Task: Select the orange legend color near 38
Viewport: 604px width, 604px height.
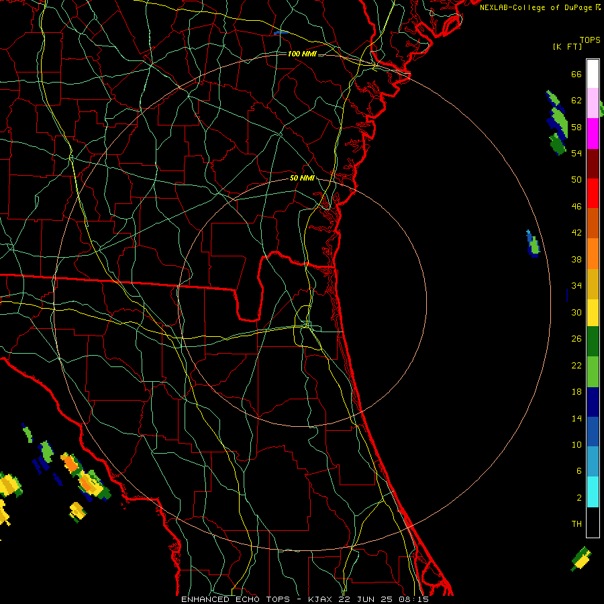Action: 593,254
